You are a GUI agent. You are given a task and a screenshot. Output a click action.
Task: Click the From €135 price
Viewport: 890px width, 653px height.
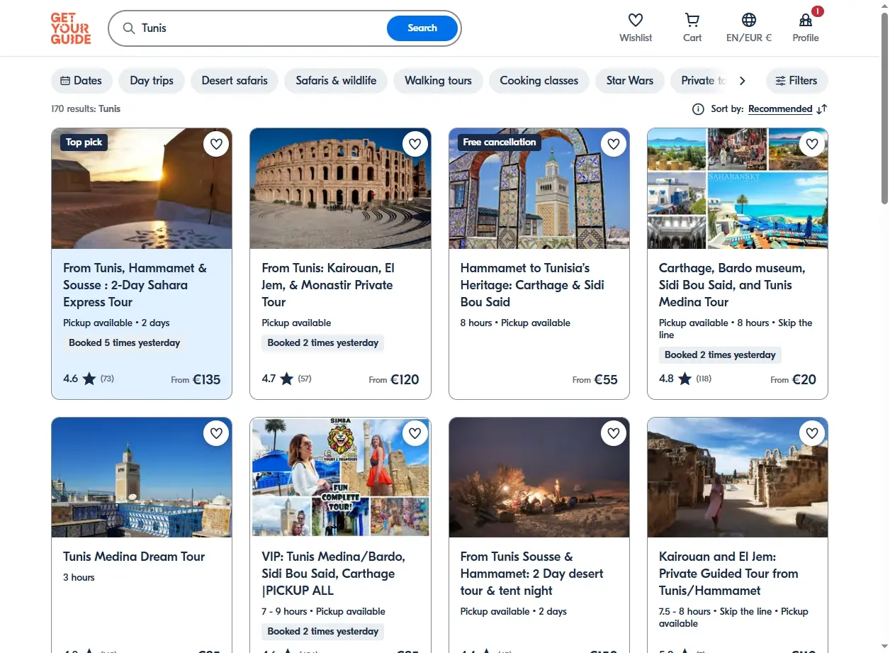[x=196, y=379]
